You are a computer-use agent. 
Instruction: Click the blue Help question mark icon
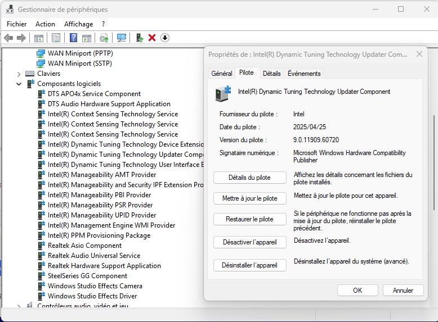point(73,38)
